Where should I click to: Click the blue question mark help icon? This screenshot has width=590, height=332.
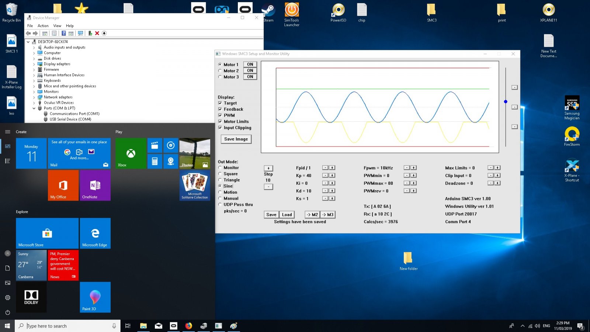(x=63, y=33)
